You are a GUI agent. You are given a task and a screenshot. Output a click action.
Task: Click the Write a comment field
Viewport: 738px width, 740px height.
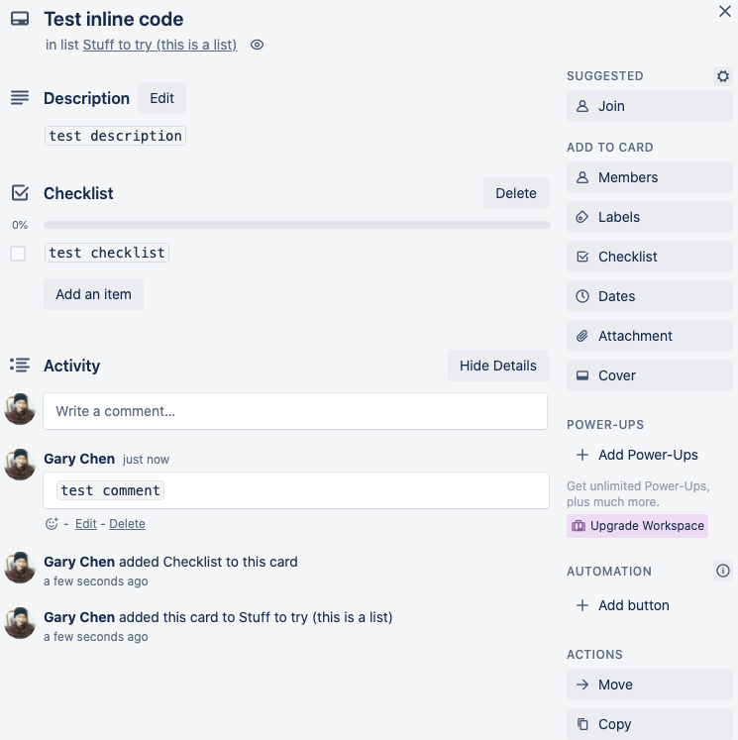(x=295, y=411)
